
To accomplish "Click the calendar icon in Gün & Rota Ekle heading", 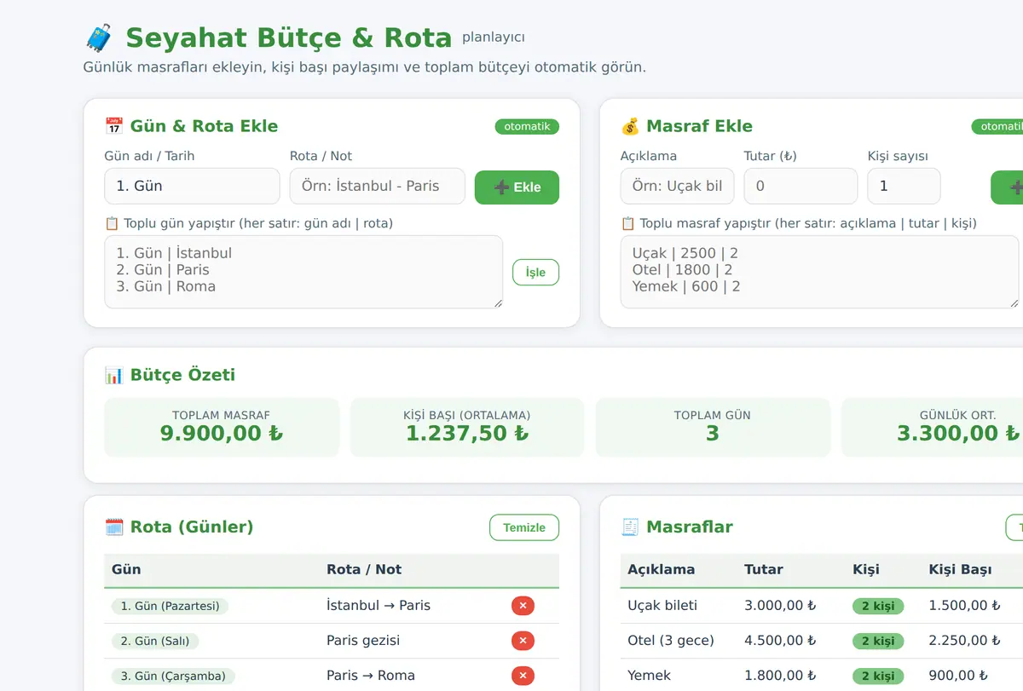I will pos(114,126).
